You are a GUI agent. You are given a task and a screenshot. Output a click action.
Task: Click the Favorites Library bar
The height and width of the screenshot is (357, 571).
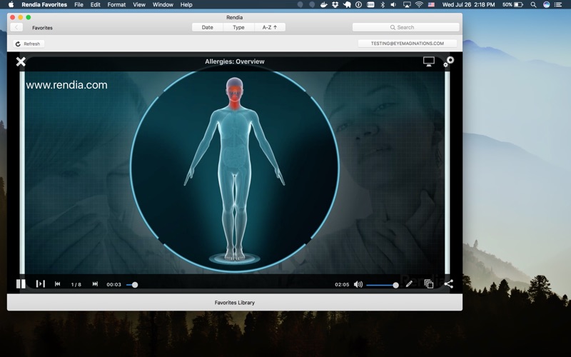(x=235, y=302)
